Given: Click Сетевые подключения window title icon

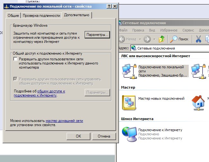Looking at the screenshot, I should click(120, 23).
